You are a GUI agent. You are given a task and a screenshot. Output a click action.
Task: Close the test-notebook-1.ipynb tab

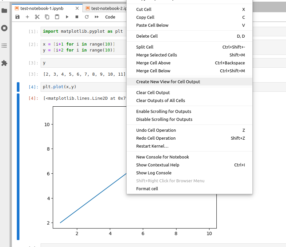coord(77,8)
